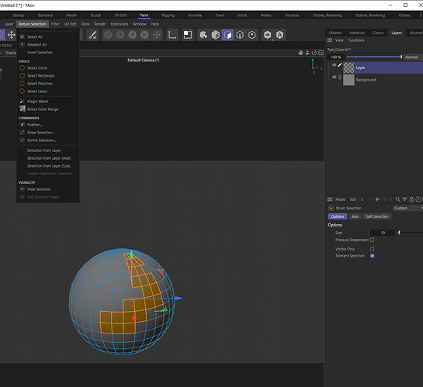Click the Background layer gray thumbnail
The image size is (423, 387).
coord(348,80)
